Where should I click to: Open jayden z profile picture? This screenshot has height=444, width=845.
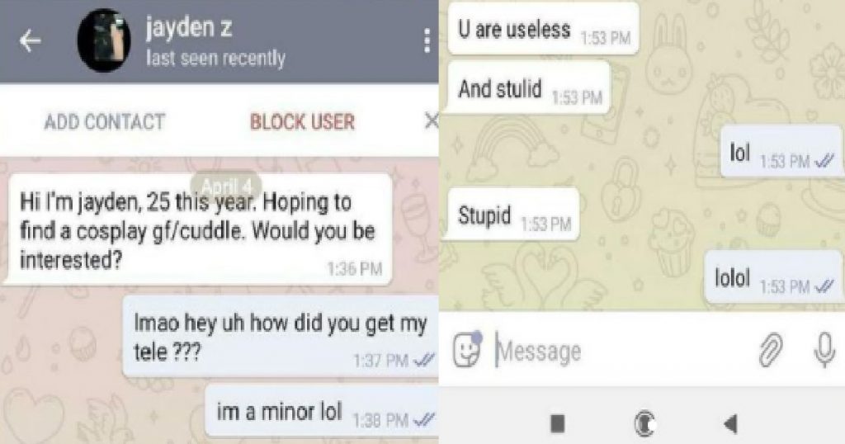[104, 40]
